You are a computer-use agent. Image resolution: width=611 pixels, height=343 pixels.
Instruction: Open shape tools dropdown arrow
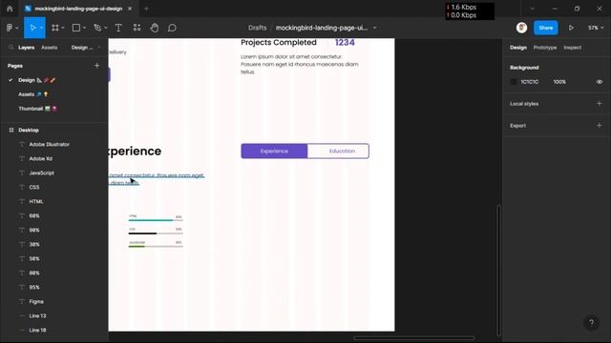pos(84,28)
